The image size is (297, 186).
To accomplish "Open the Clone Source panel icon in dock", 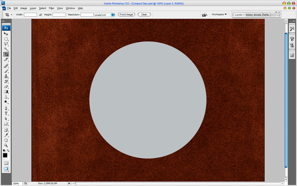I will pos(292,45).
